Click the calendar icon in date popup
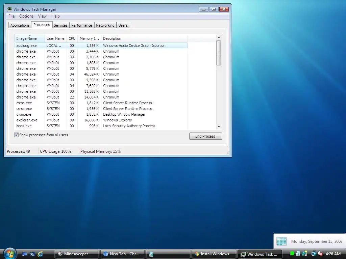This screenshot has width=346, height=259. (x=281, y=241)
